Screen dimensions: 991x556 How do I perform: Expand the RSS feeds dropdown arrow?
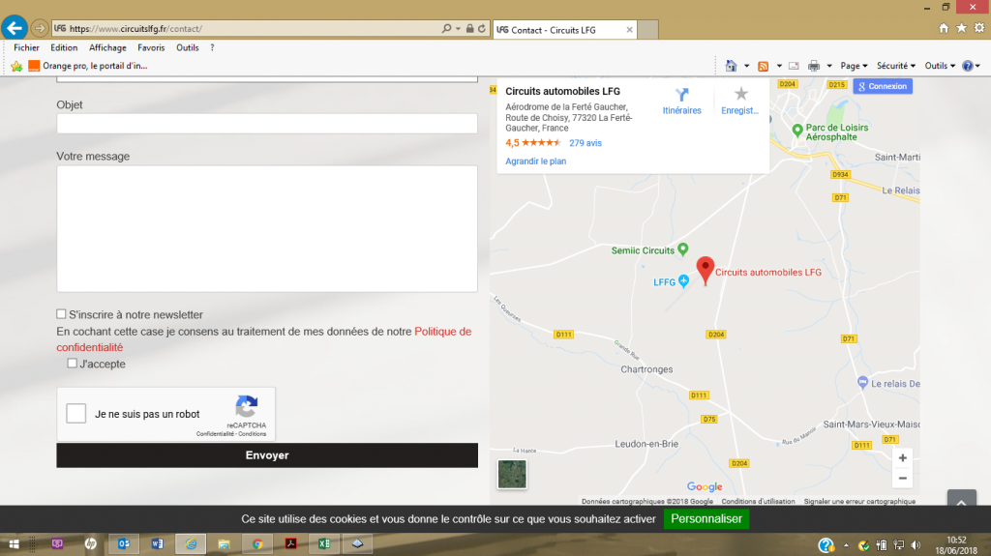[x=779, y=66]
